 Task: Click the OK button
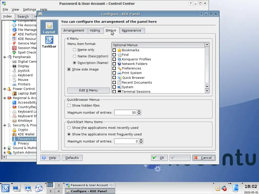click(x=159, y=158)
